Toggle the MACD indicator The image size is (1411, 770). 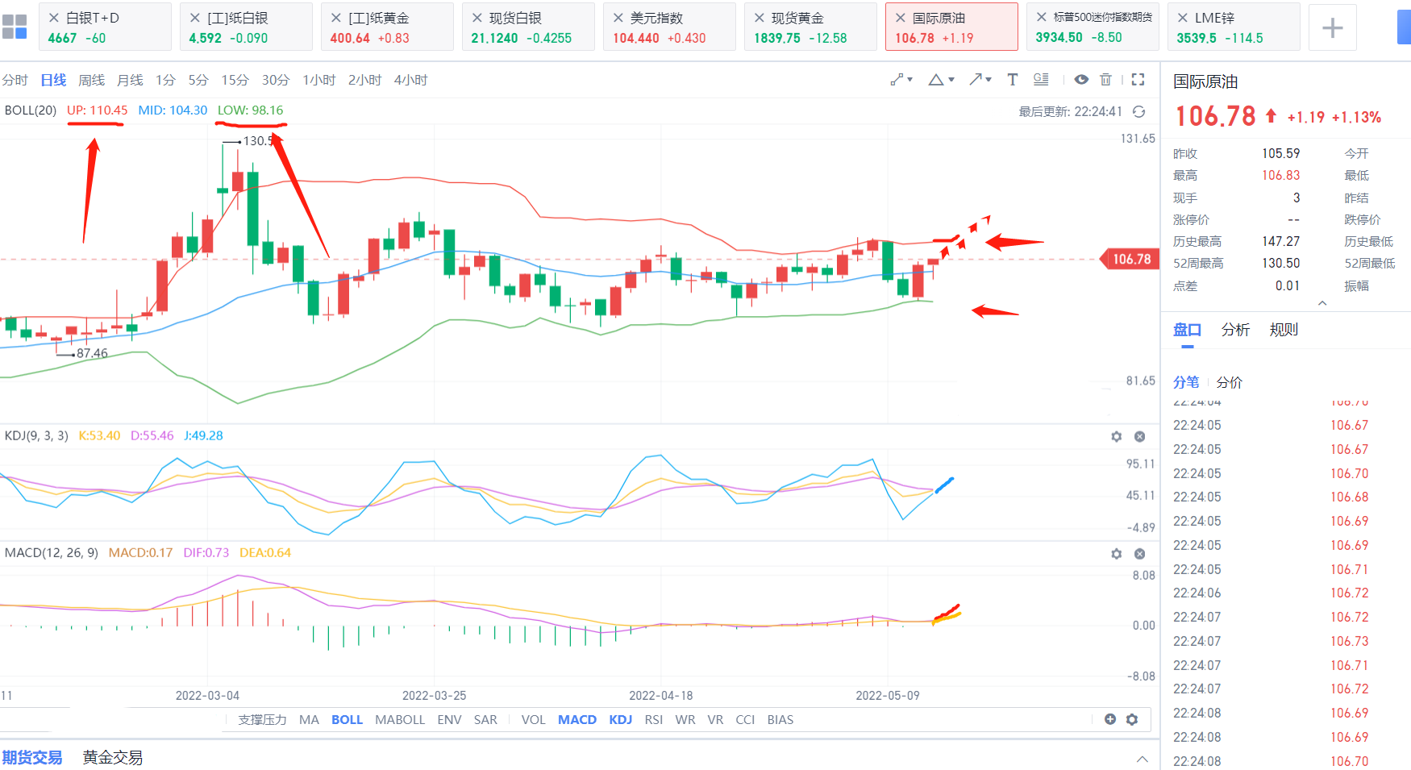pos(577,719)
